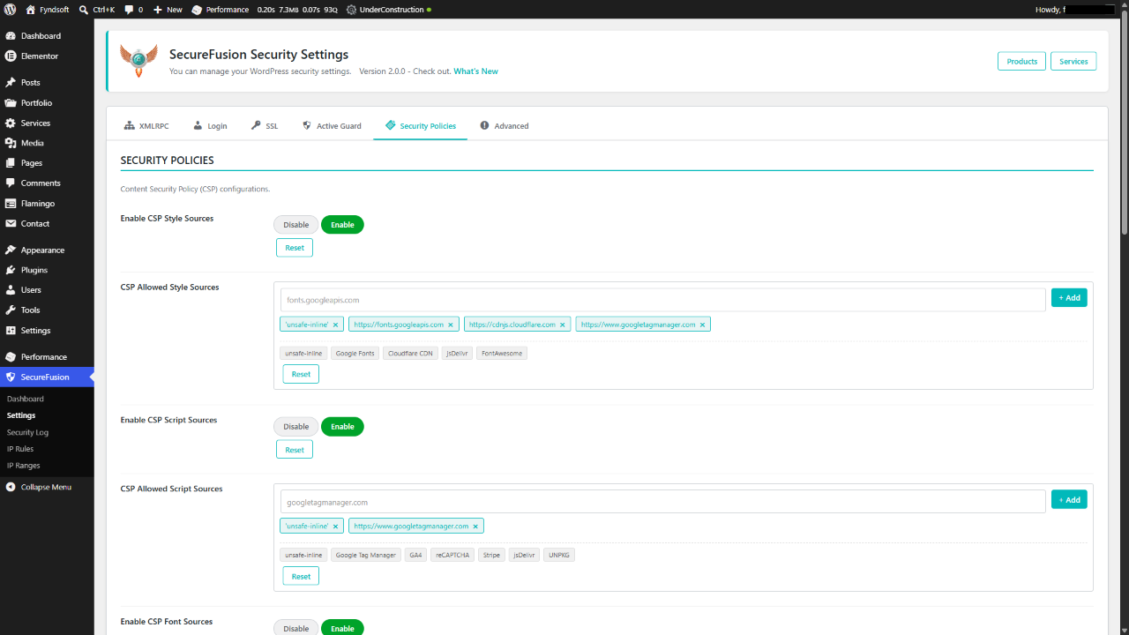Enable CSP Script Sources

(342, 427)
